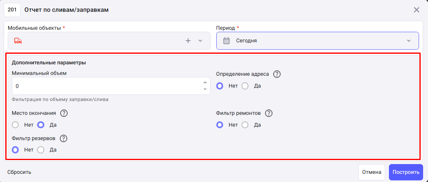Open help for Фильтр ремонтов
Viewport: 428px width, 182px height.
(x=269, y=113)
